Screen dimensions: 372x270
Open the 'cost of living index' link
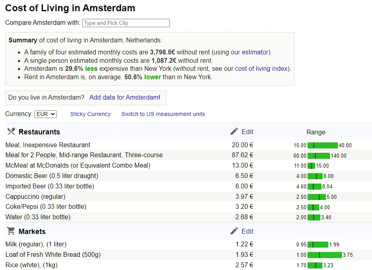[261, 68]
